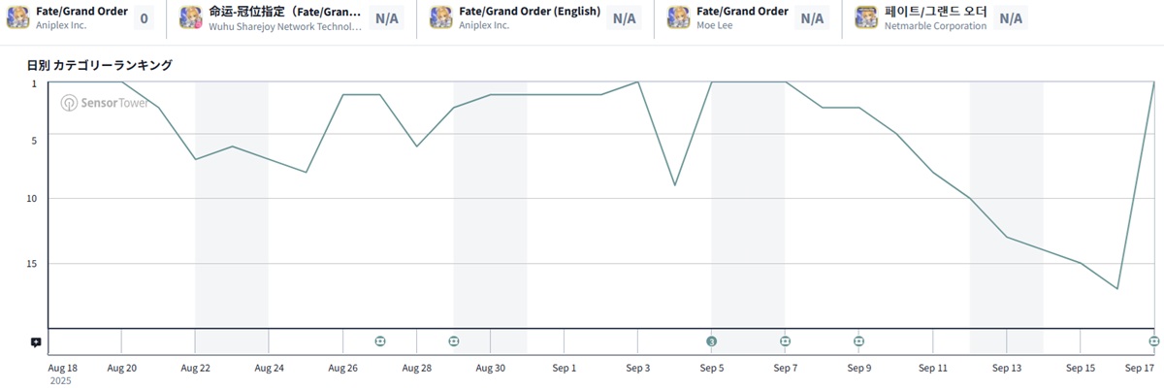Click the event marker just after Aug 28
The height and width of the screenshot is (390, 1164).
click(454, 341)
